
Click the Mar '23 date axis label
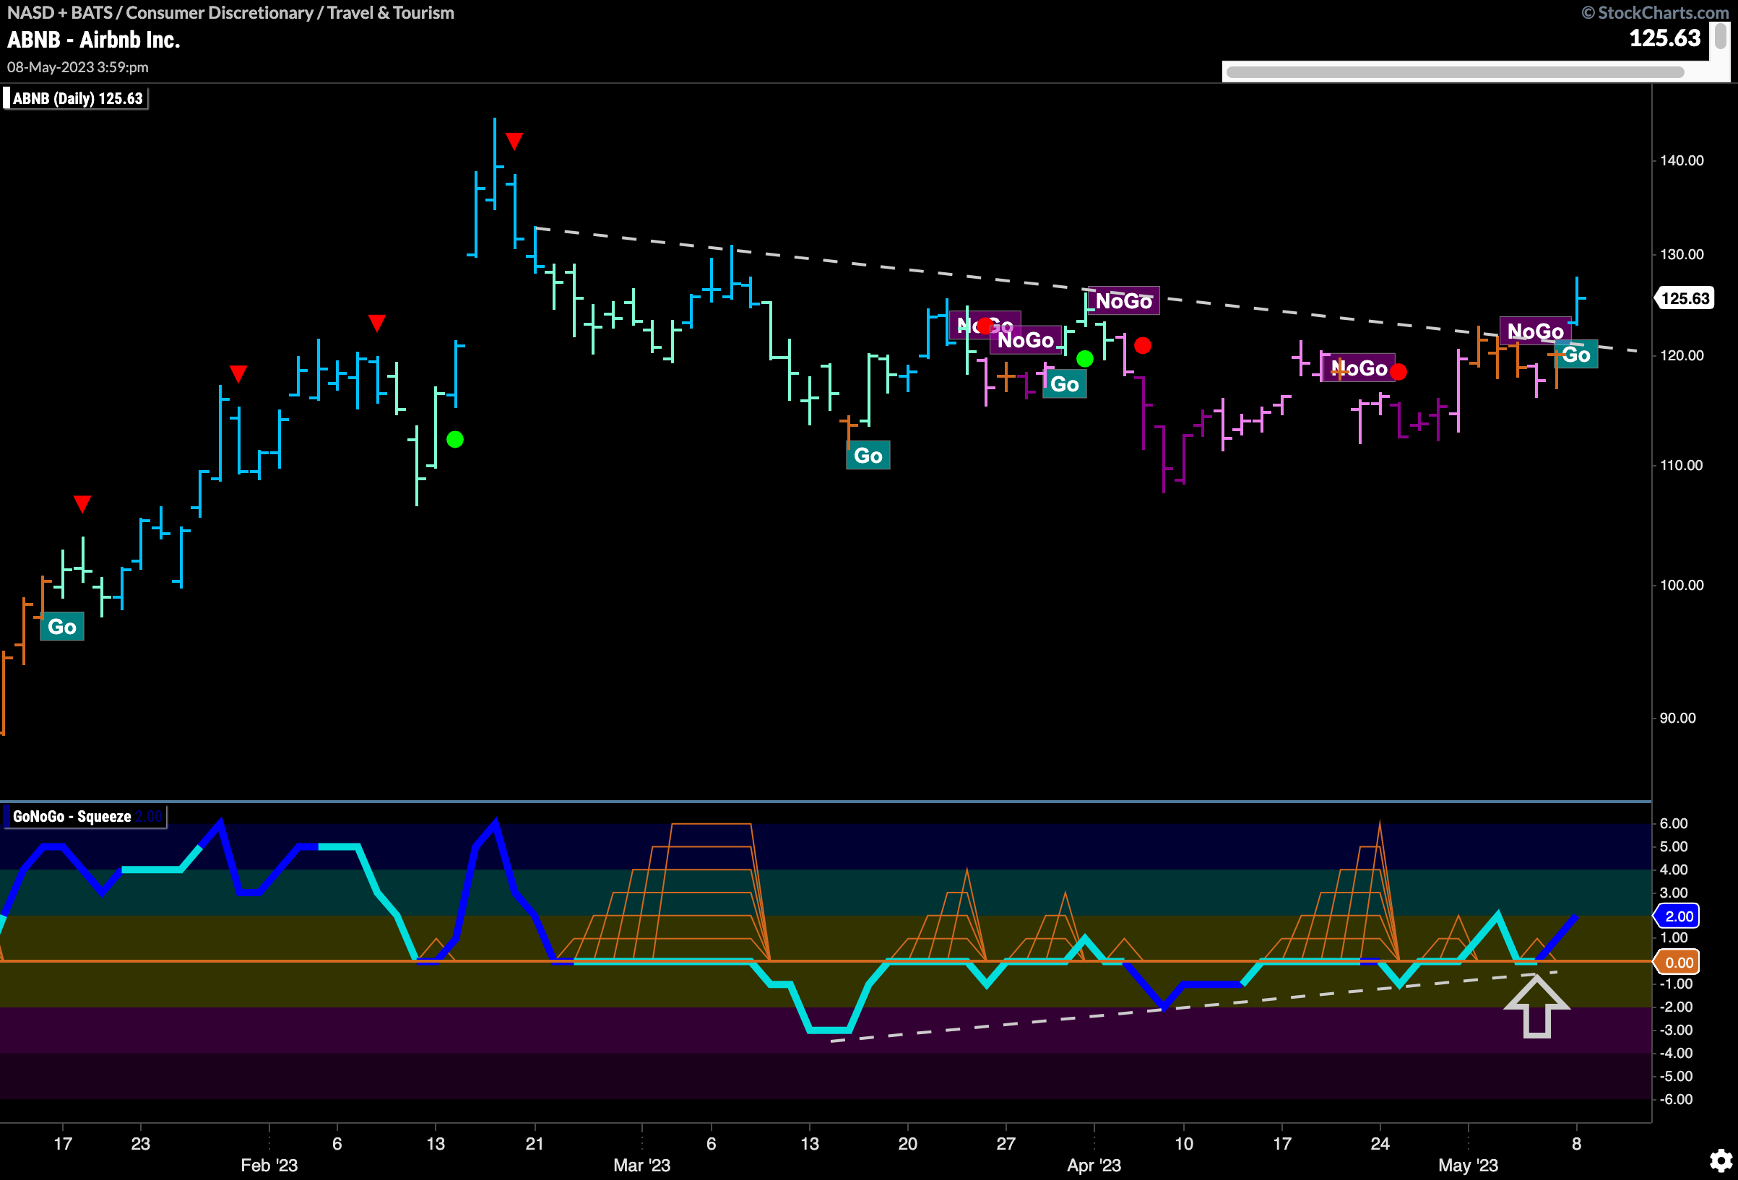click(x=641, y=1165)
